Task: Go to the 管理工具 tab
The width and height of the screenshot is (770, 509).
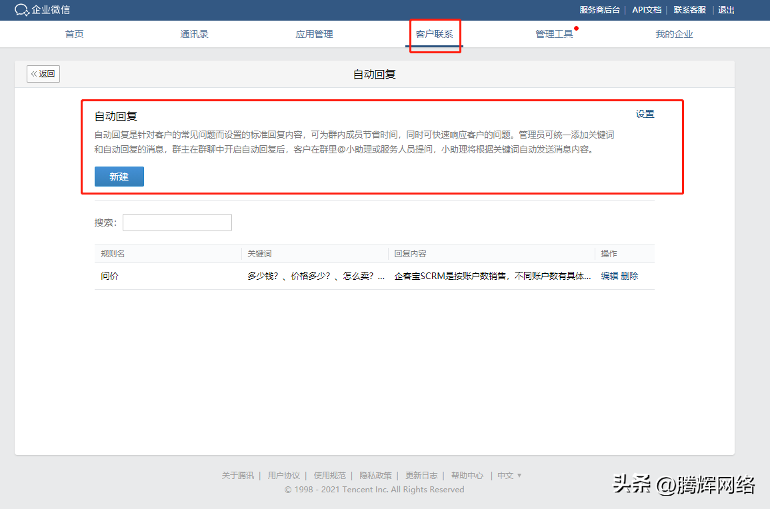Action: pyautogui.click(x=554, y=34)
